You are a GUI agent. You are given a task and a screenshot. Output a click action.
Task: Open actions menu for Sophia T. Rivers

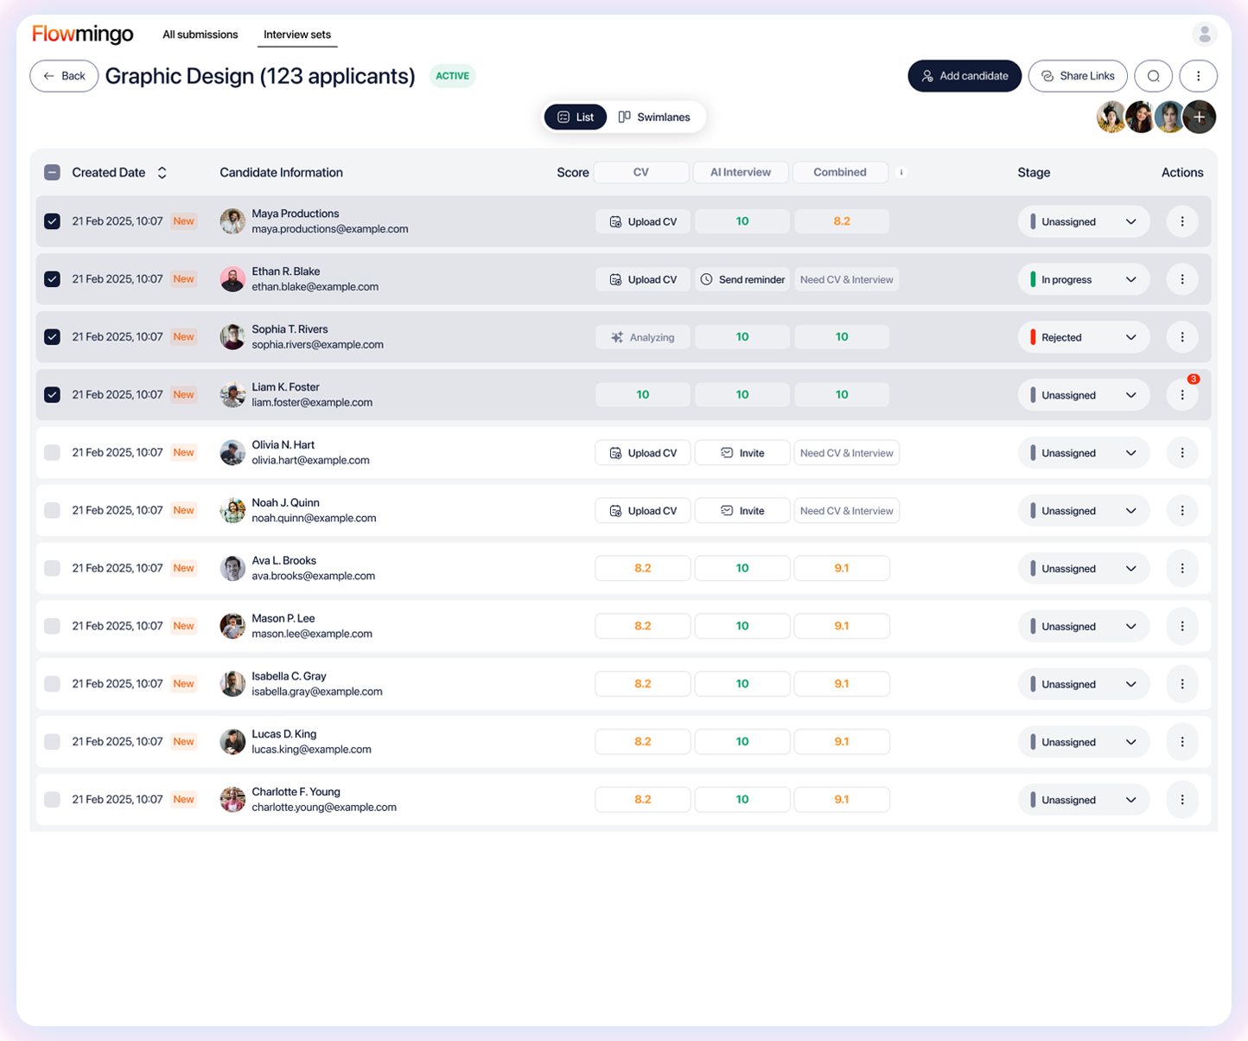tap(1182, 337)
